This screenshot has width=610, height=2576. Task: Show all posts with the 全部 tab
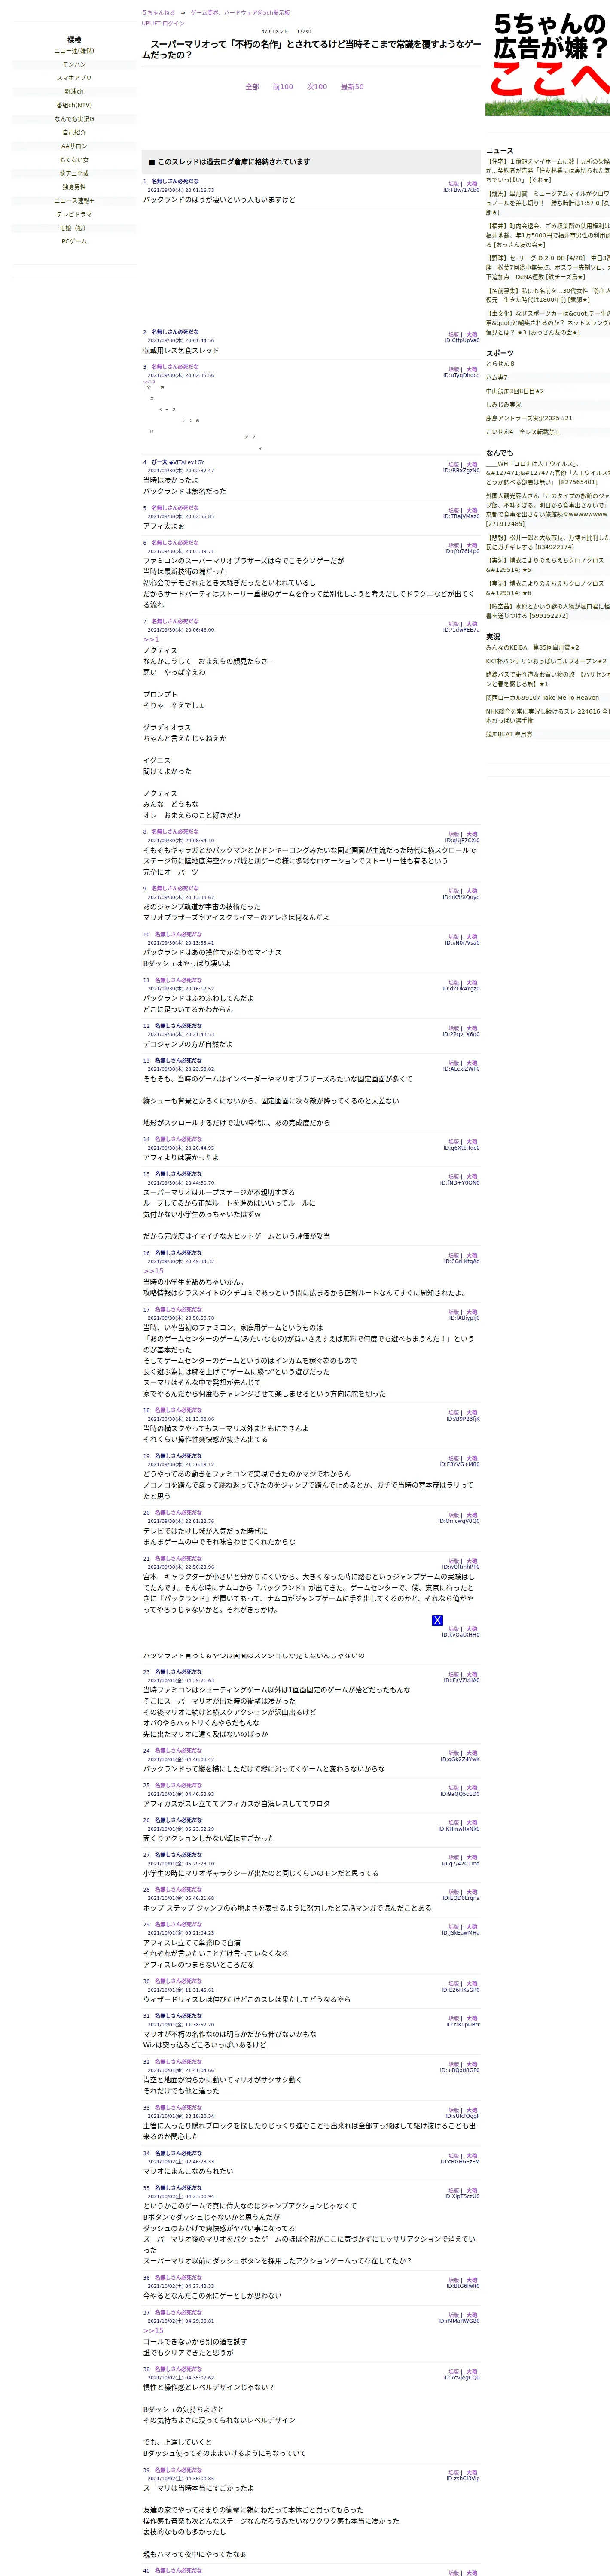click(252, 87)
